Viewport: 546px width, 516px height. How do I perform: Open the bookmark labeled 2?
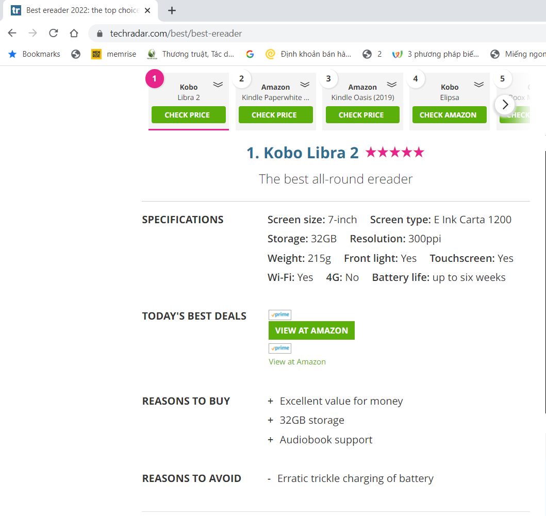click(372, 54)
